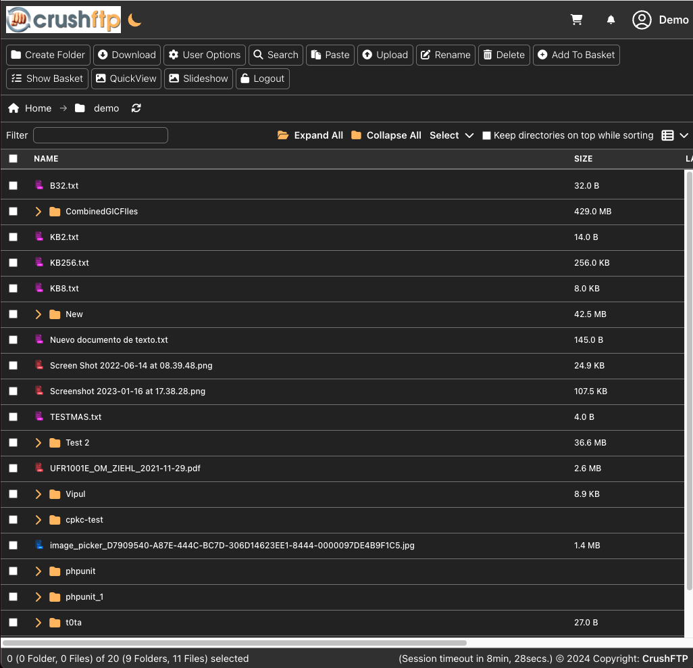Click the Logout button
Screen dimensions: 693x668
pos(263,78)
